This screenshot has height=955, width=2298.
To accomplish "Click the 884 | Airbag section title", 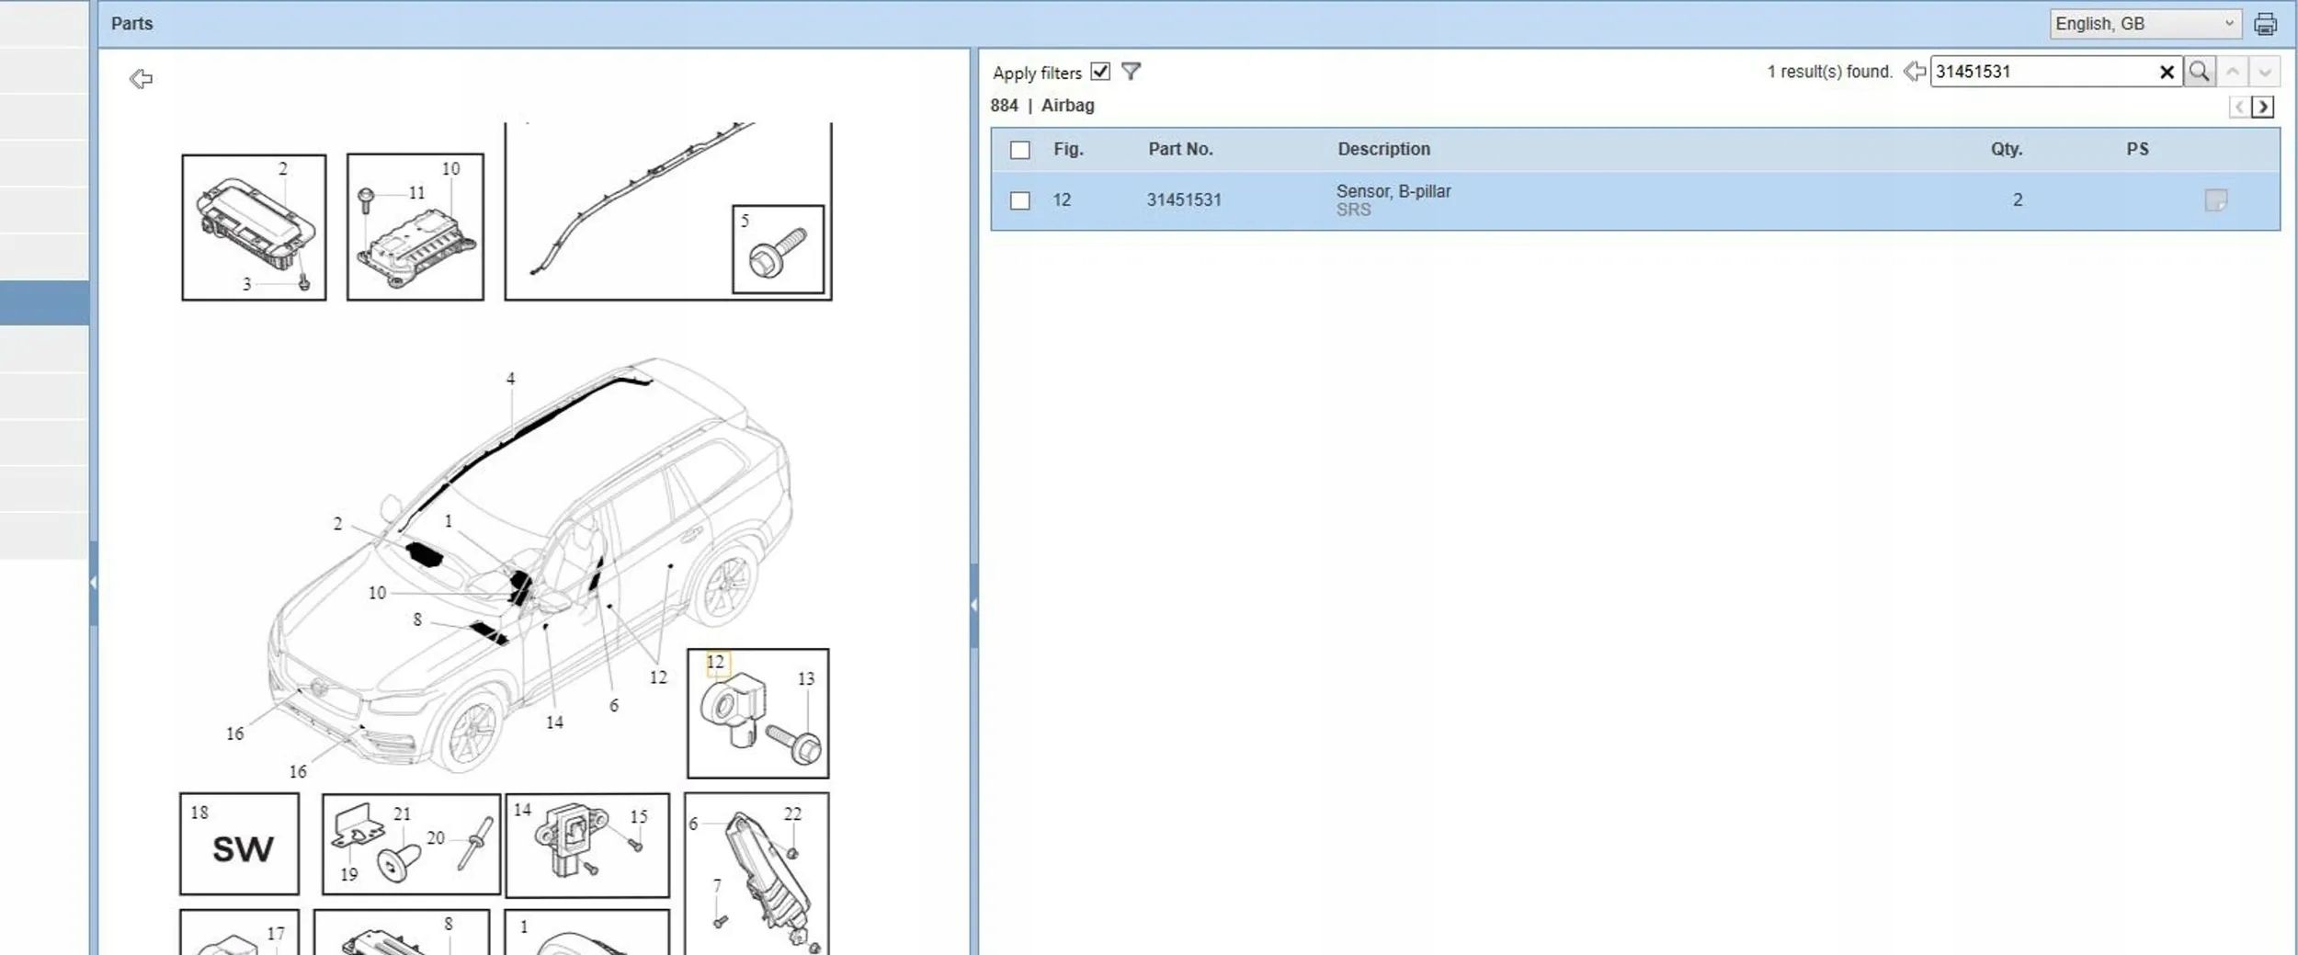I will pos(1042,106).
